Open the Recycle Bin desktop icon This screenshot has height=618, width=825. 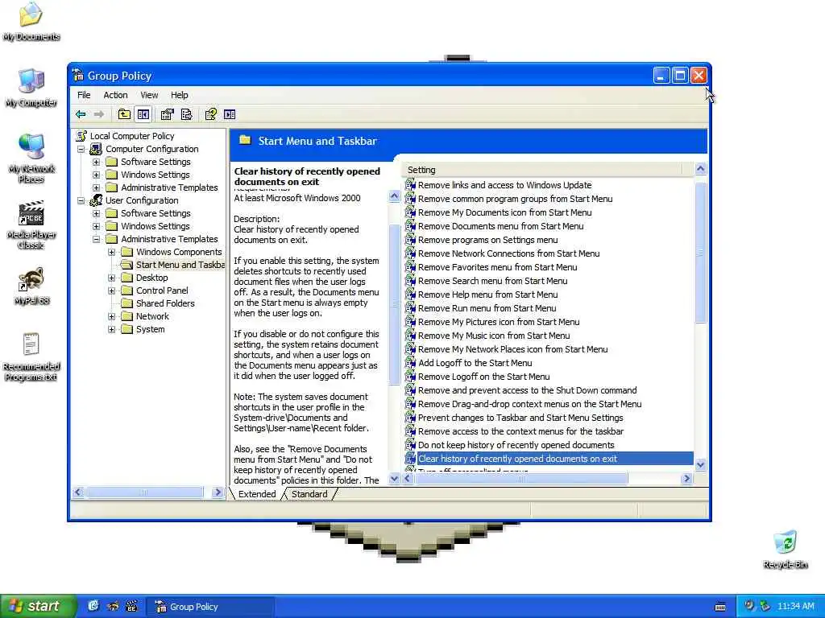click(x=785, y=550)
